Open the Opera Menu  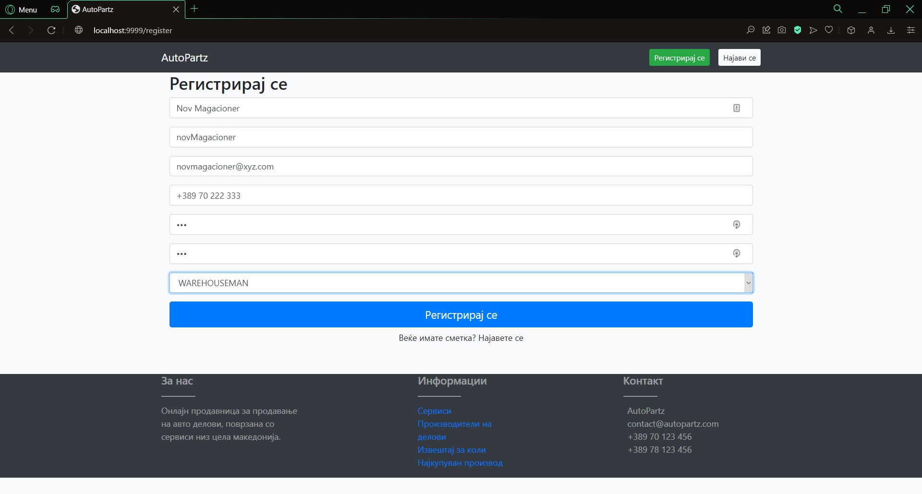pos(22,10)
